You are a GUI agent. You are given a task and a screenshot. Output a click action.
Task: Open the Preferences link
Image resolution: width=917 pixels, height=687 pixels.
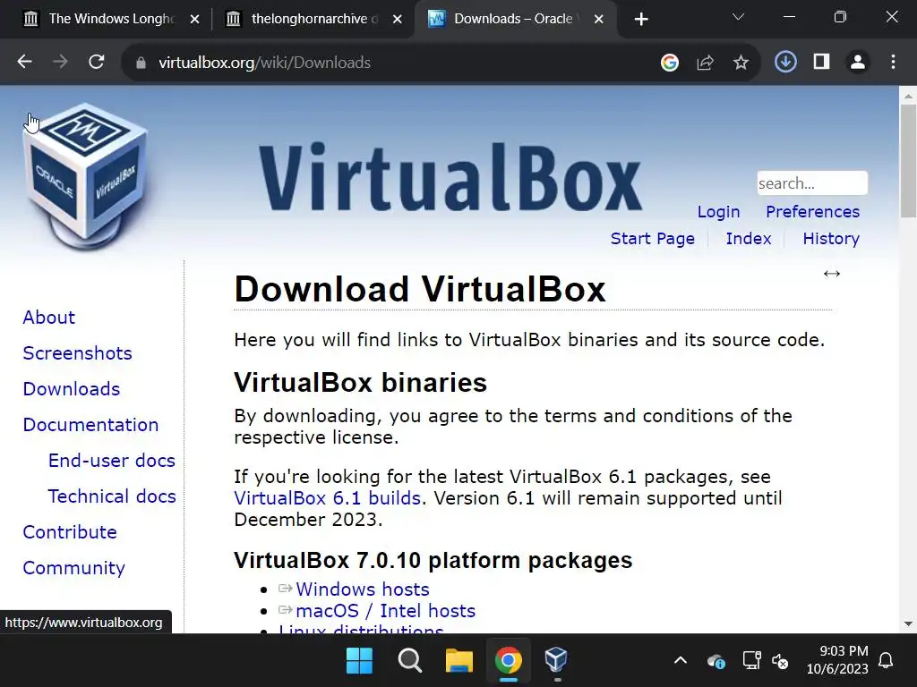[812, 211]
